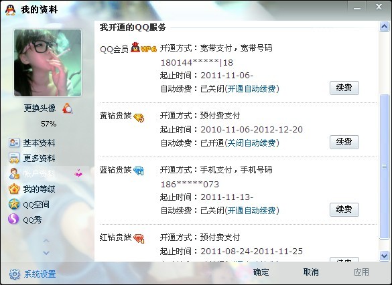Click the system settings gear icon

(15, 274)
